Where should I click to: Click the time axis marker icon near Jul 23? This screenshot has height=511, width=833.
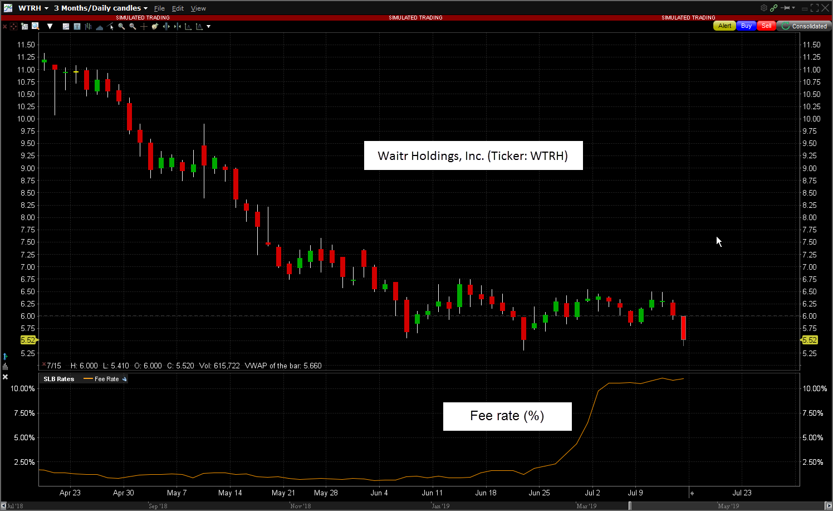pos(692,493)
